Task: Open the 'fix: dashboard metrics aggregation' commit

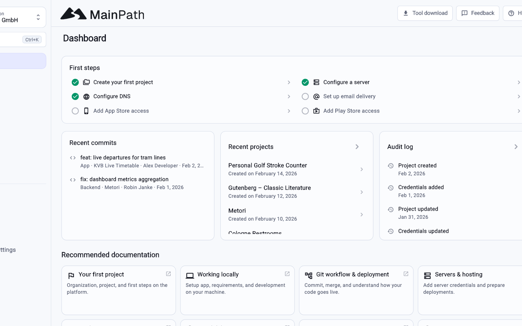Action: [138, 183]
